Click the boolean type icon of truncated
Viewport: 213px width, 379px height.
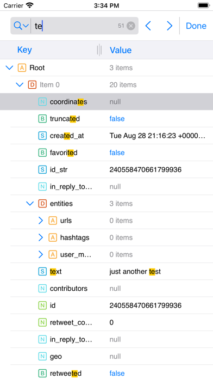coord(42,119)
